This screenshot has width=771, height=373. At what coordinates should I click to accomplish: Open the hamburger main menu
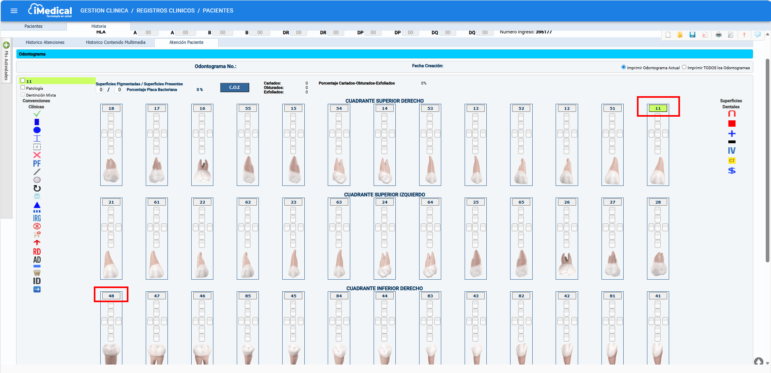click(14, 11)
